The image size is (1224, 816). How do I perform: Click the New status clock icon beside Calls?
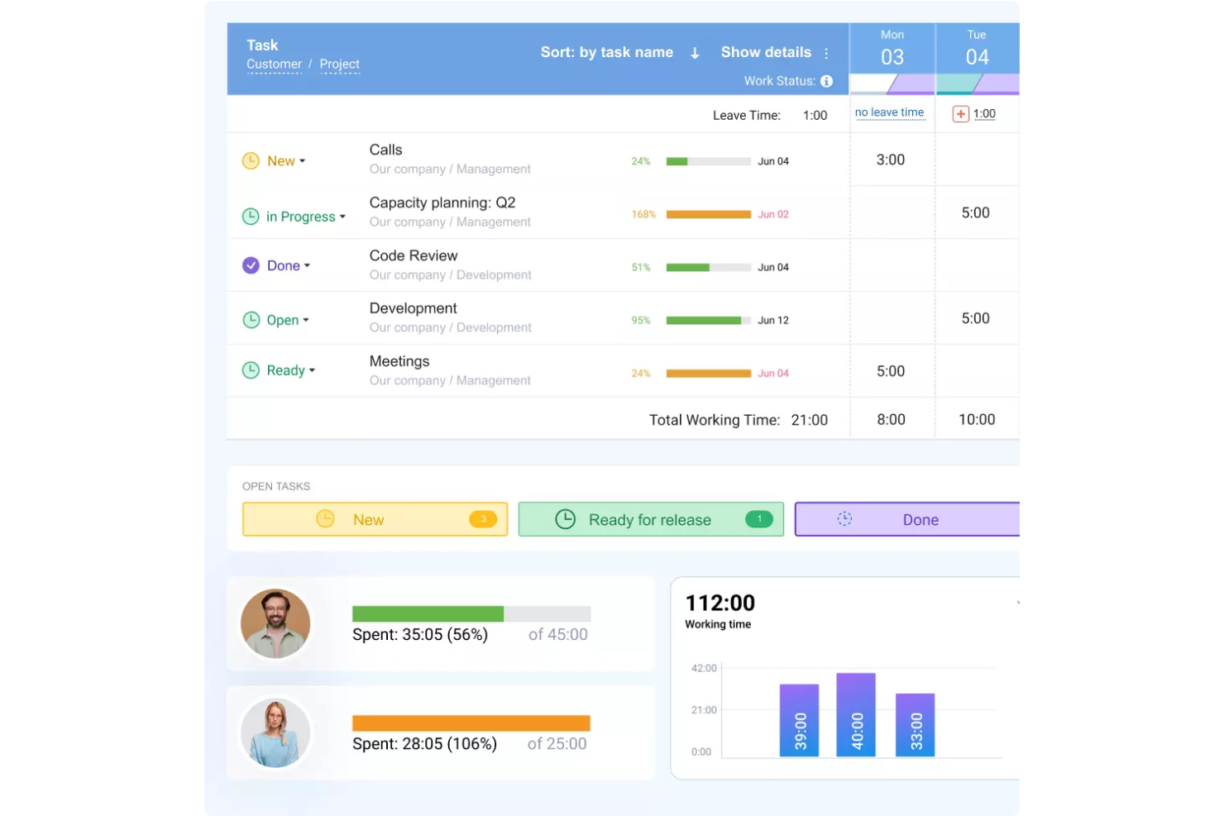[x=251, y=160]
